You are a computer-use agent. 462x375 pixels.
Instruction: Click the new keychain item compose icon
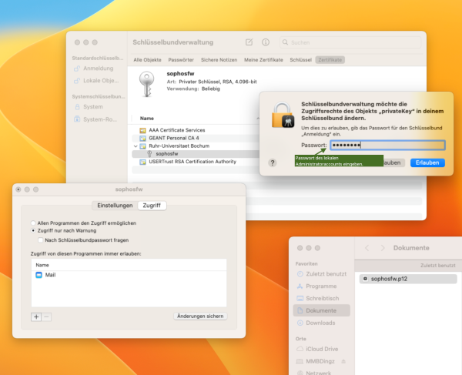coord(249,42)
